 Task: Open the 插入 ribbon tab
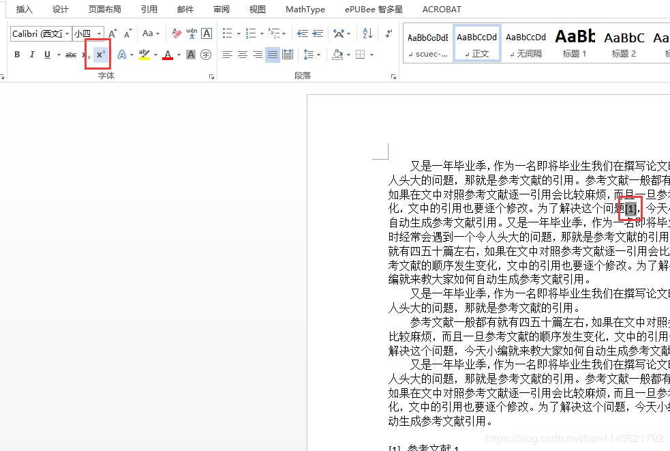pyautogui.click(x=25, y=9)
